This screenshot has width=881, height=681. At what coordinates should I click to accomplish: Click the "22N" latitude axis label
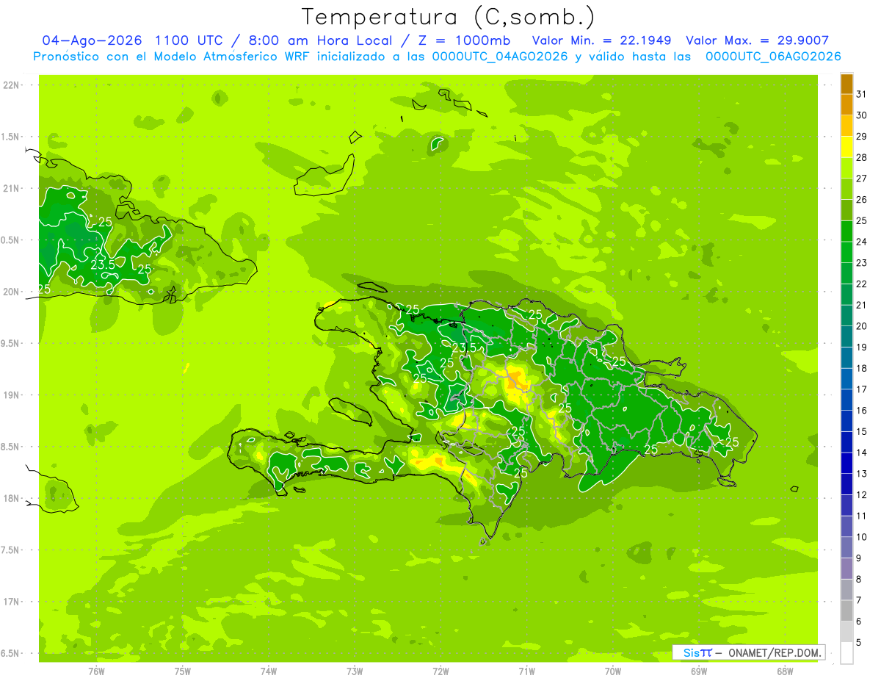(10, 85)
